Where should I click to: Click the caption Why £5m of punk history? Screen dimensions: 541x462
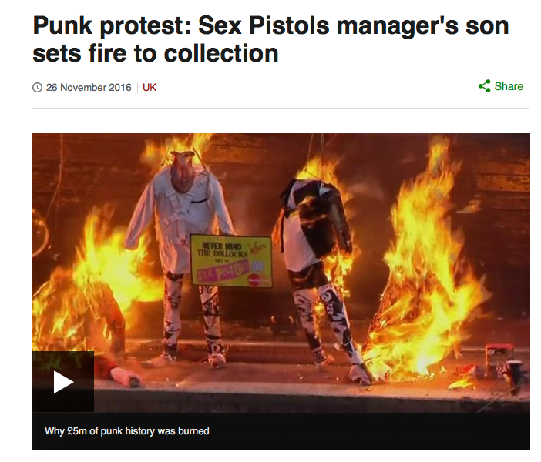(126, 431)
